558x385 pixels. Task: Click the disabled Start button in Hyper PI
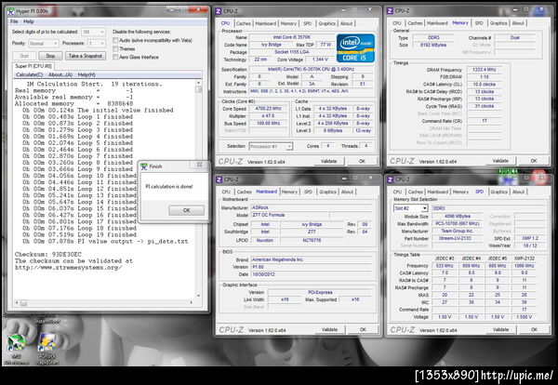pos(24,56)
